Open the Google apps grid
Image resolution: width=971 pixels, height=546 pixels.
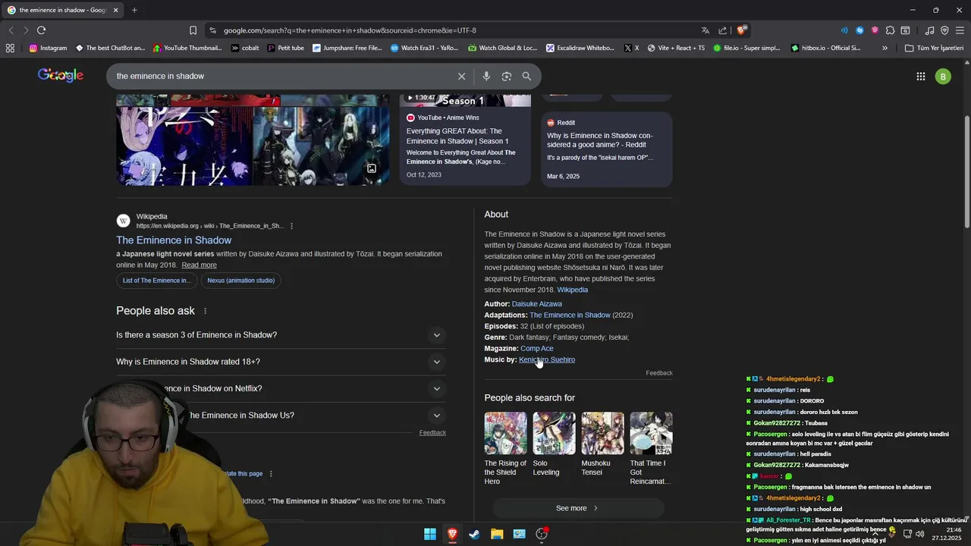pyautogui.click(x=920, y=76)
